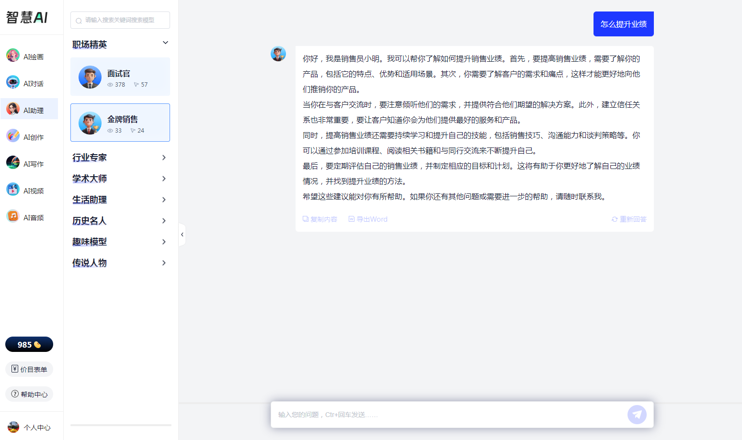Collapse the chat panel with middle arrow
This screenshot has width=742, height=440.
coord(182,234)
